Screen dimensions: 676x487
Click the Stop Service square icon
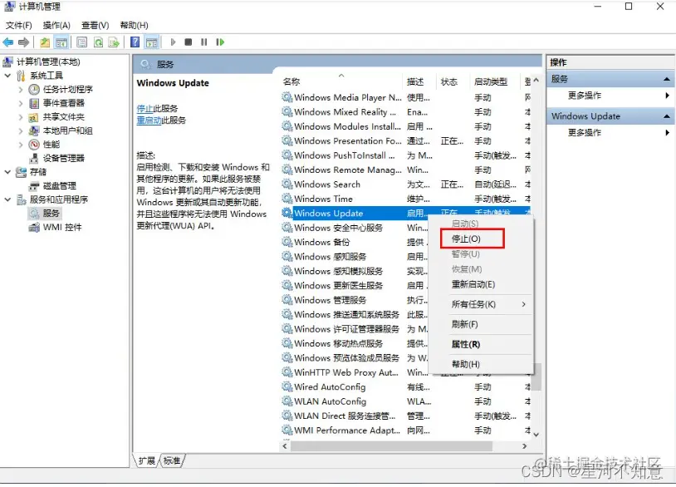189,42
